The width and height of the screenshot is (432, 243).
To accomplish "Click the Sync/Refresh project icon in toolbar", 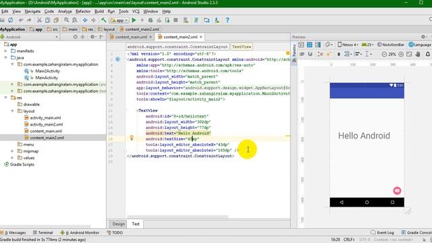I will [x=11, y=20].
